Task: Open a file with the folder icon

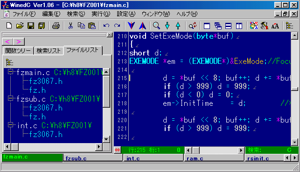Action: (x=20, y=26)
